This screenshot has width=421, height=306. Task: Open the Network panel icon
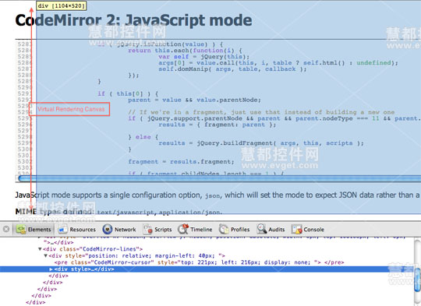[x=108, y=229]
